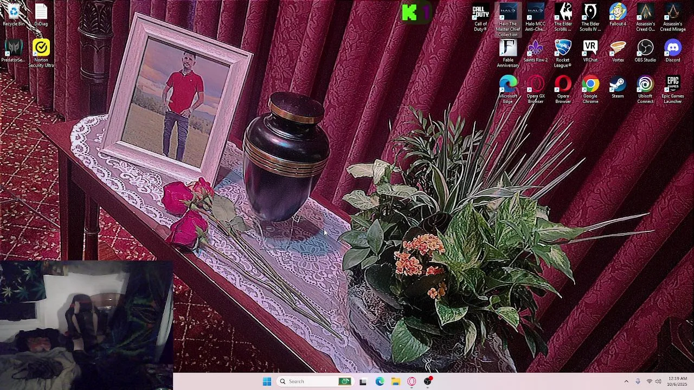Select the Halo MCC Anti-Cheat shortcut
This screenshot has height=390, width=694.
(x=535, y=18)
